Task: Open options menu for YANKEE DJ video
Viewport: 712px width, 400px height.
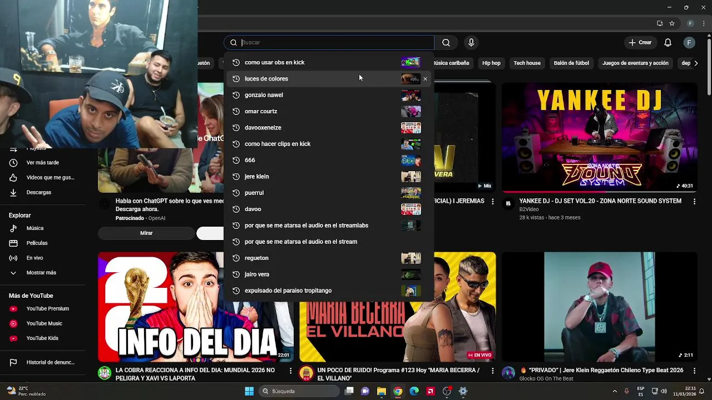Action: coord(694,202)
